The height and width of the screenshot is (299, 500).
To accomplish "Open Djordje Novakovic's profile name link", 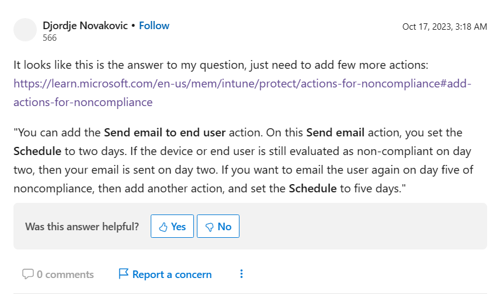I will 85,26.
